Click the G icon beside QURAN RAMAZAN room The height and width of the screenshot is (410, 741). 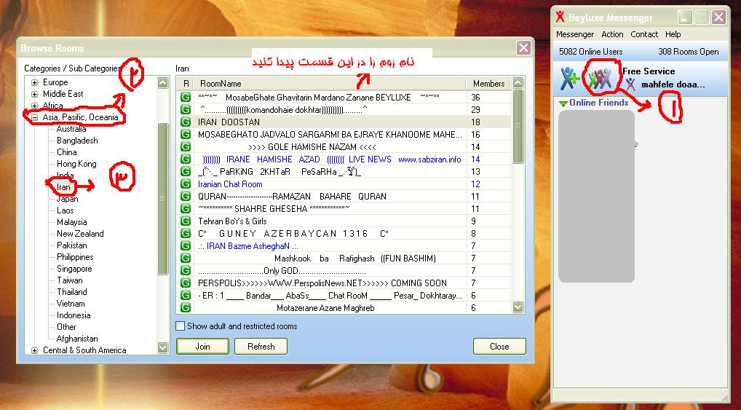185,196
